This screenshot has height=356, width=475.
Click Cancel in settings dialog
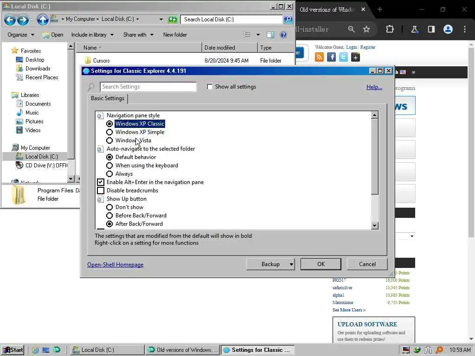(x=367, y=264)
